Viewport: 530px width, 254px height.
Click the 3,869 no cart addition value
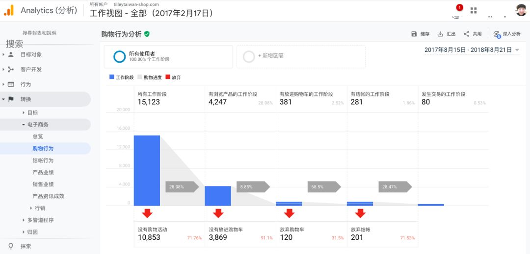tap(218, 237)
